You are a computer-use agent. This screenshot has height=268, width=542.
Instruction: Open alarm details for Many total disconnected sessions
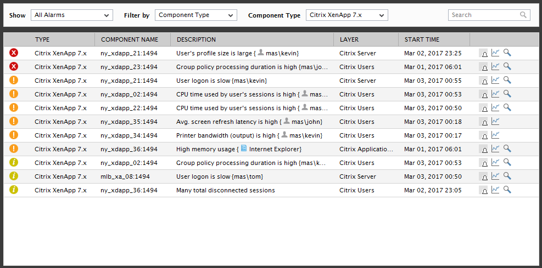(x=483, y=190)
